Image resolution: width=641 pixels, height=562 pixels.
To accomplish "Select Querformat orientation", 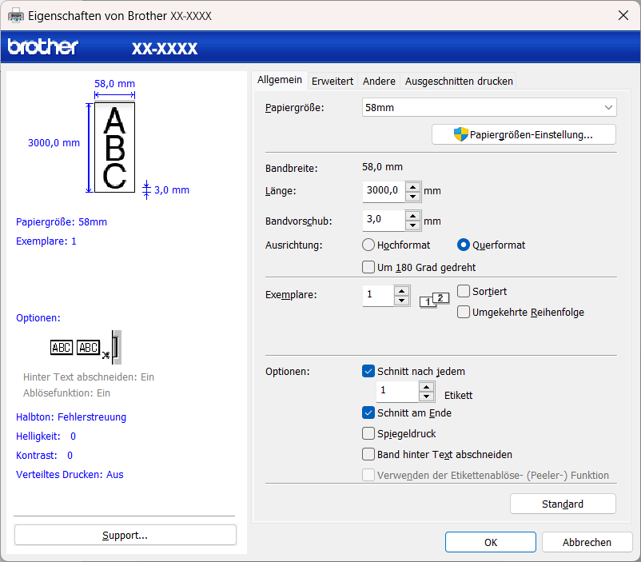I will (x=463, y=245).
